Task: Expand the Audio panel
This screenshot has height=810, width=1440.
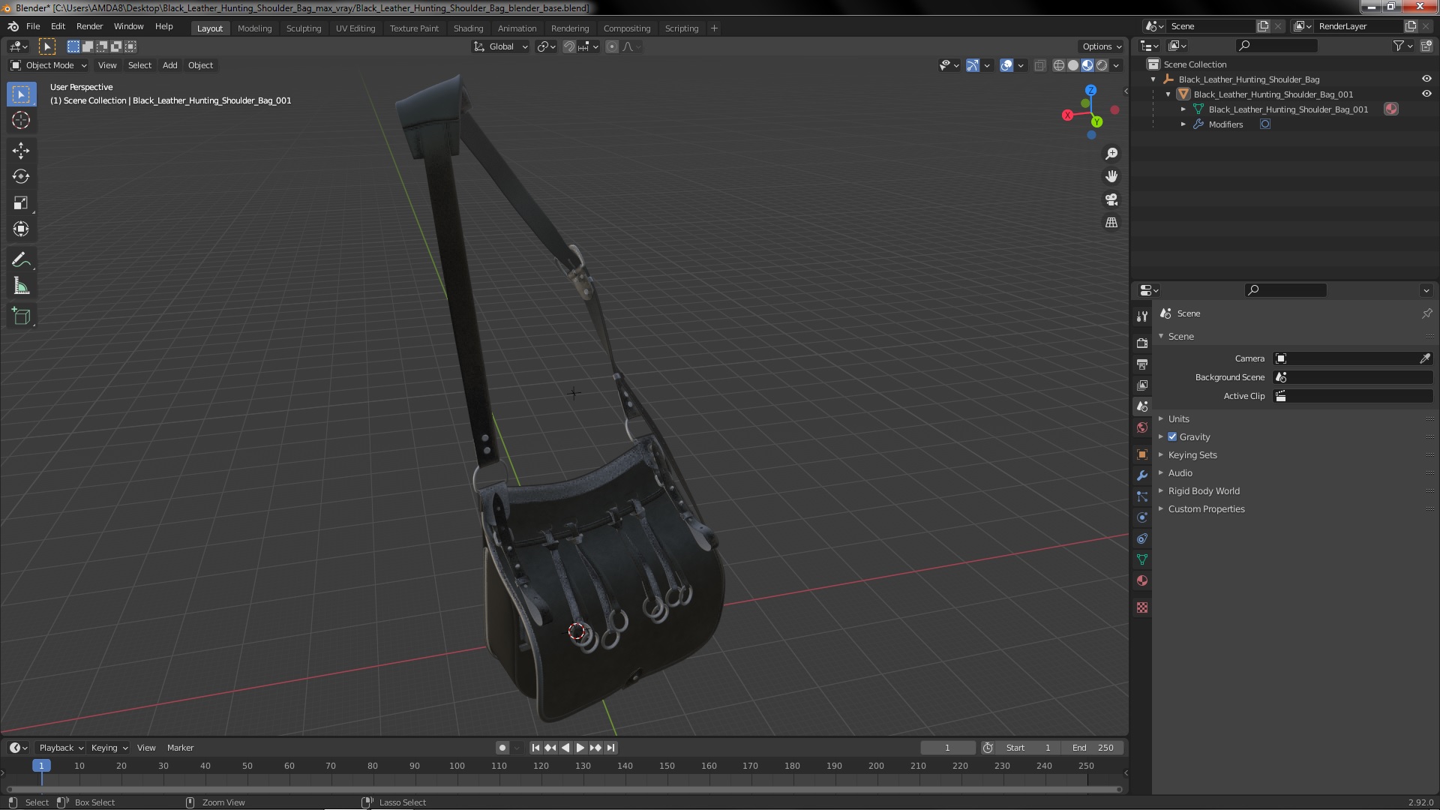Action: coord(1180,472)
